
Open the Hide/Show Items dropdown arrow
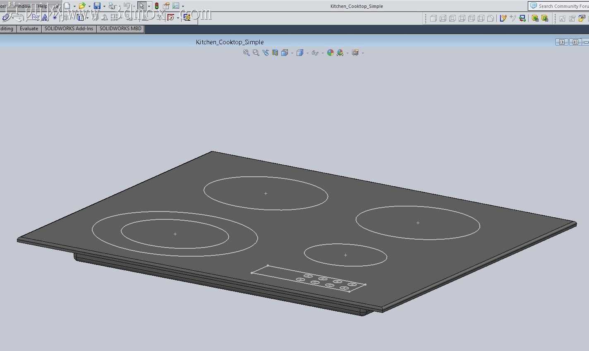[x=323, y=53]
